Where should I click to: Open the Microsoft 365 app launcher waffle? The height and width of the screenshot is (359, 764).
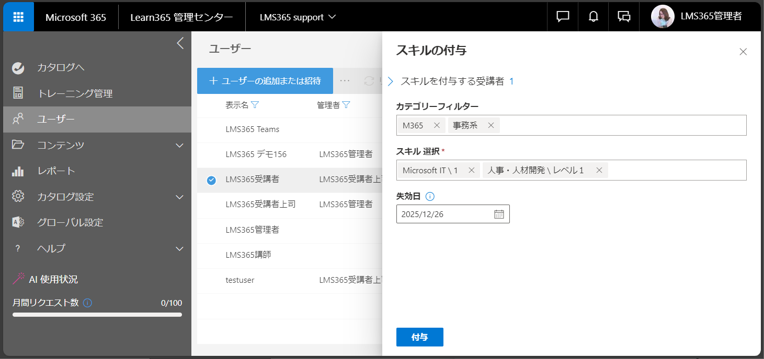point(18,17)
